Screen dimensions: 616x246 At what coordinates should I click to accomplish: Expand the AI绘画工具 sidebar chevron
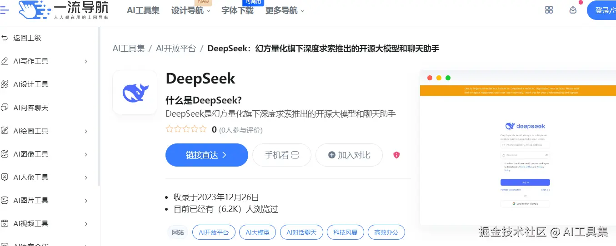click(x=86, y=131)
